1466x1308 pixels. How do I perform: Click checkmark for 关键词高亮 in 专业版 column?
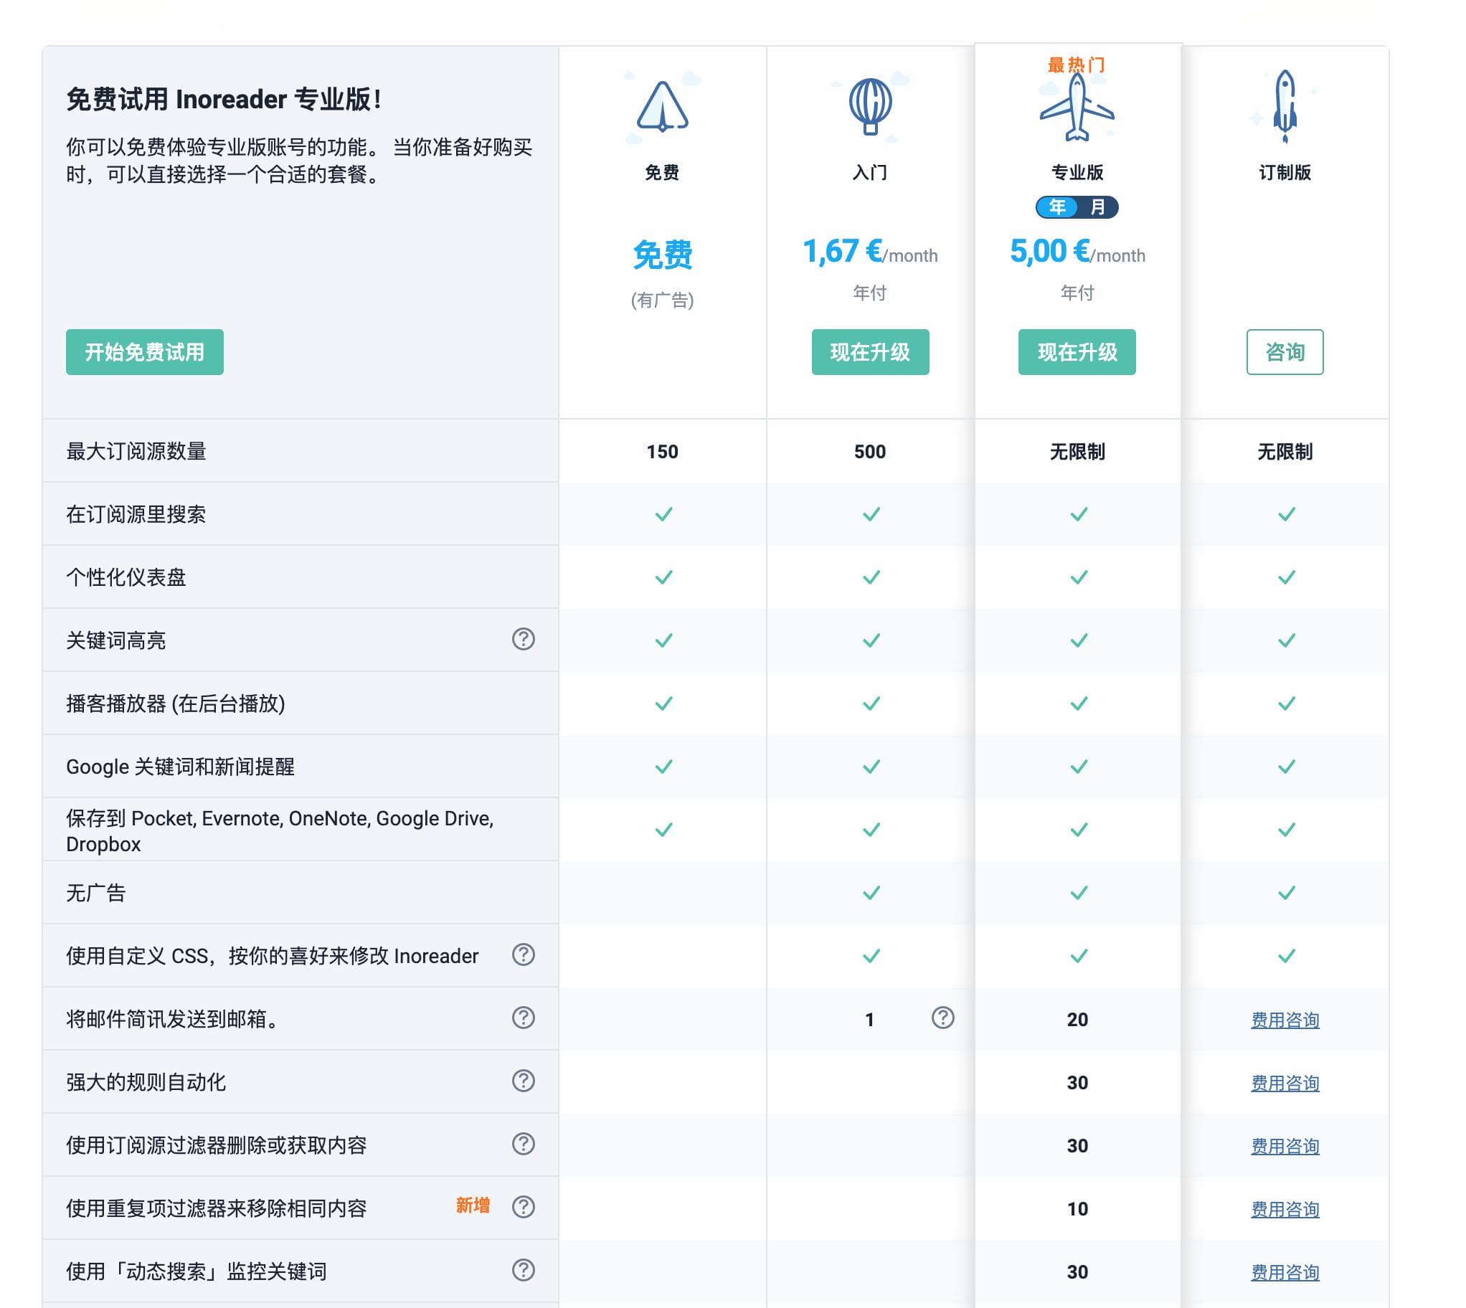click(1079, 640)
